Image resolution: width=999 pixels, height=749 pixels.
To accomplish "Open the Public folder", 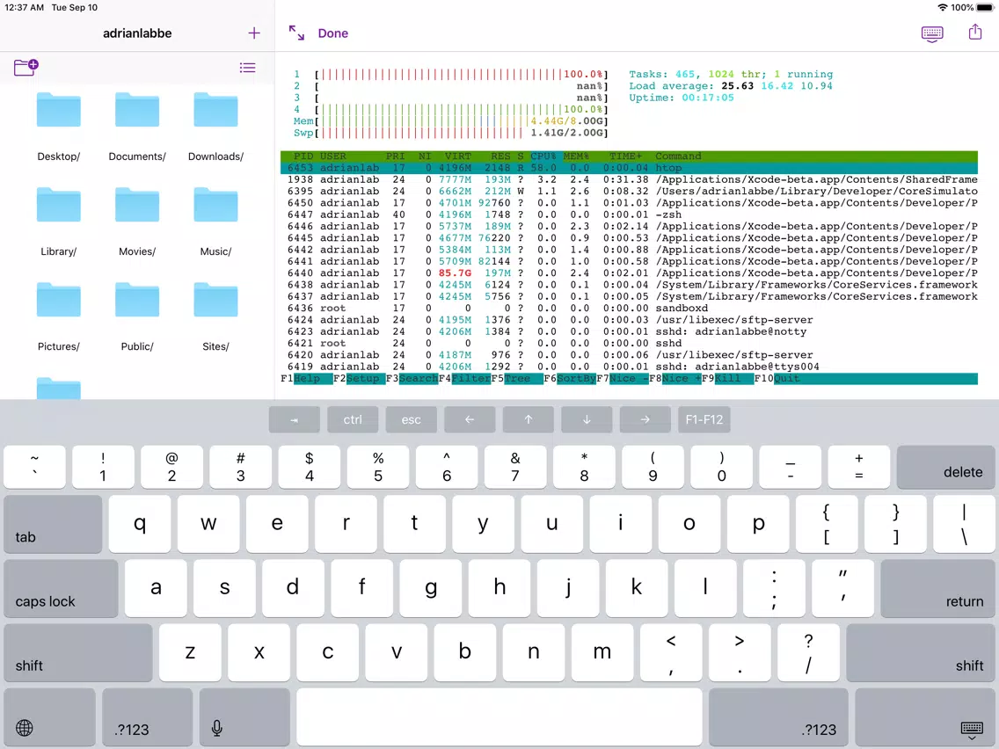I will (137, 316).
